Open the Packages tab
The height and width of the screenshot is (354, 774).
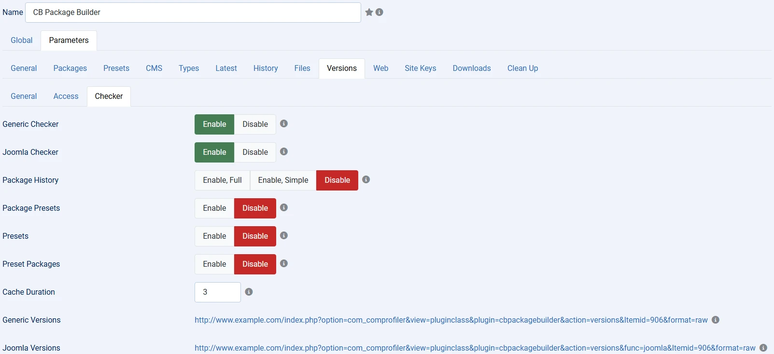click(70, 68)
